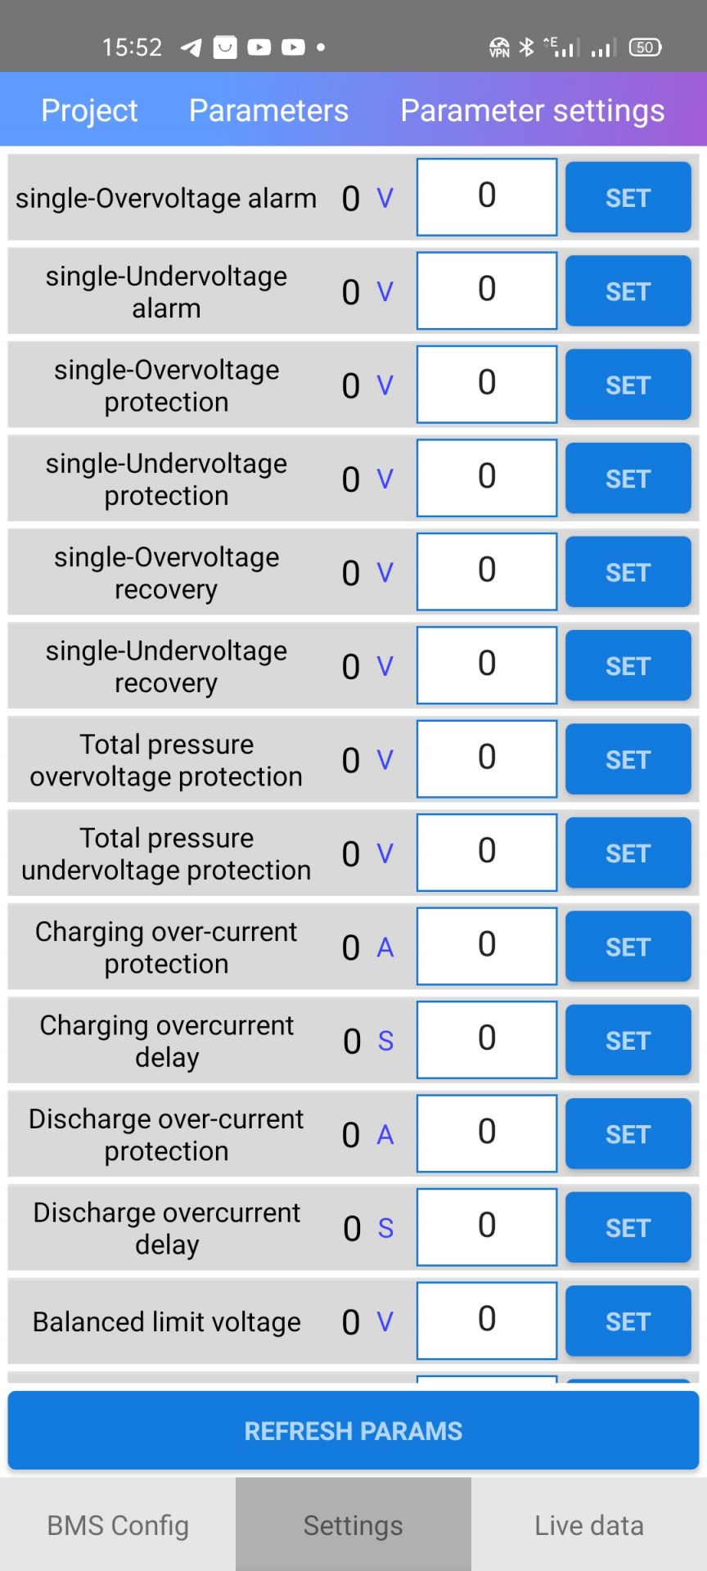
Task: Tap the battery level indicator
Action: [645, 47]
